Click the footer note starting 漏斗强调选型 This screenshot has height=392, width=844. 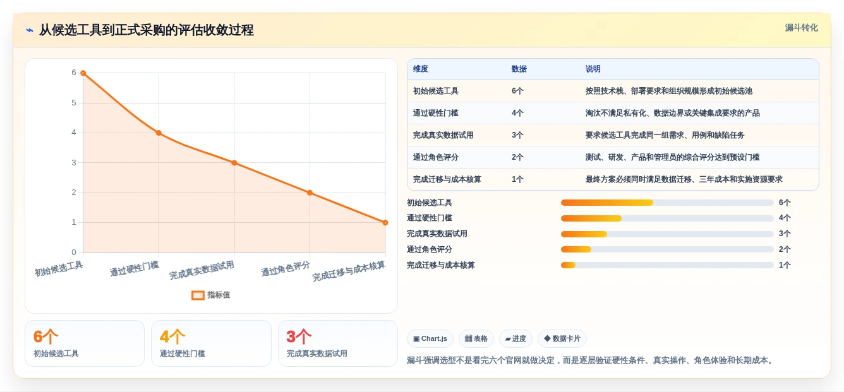591,360
